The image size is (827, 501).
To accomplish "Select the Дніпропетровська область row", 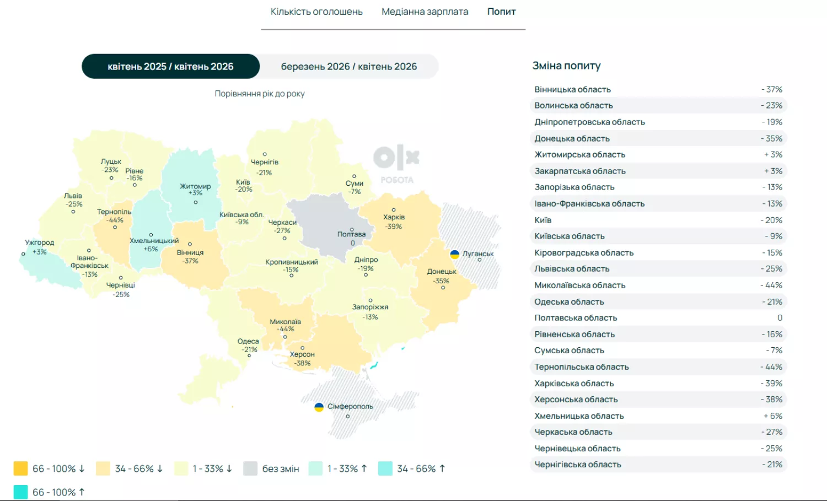I will (x=658, y=122).
